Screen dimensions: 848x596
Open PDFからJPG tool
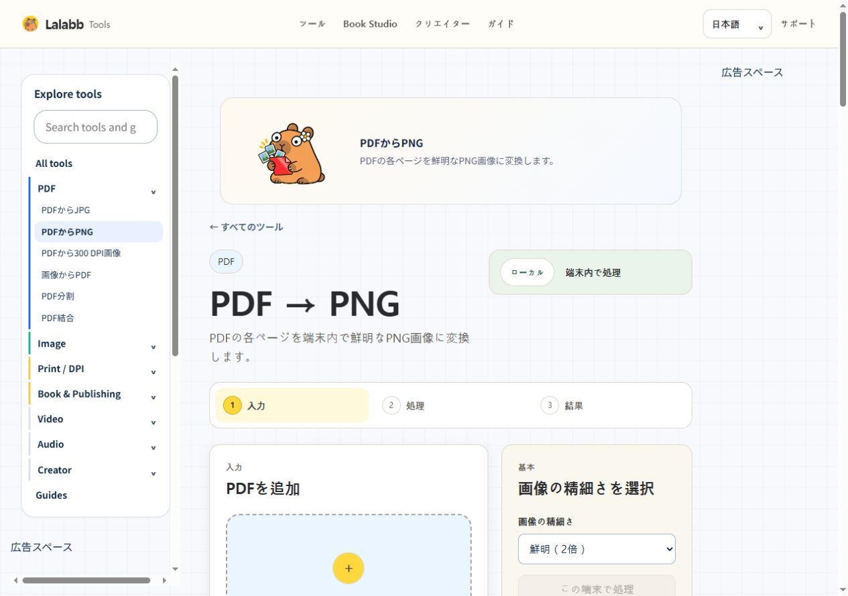99,211
